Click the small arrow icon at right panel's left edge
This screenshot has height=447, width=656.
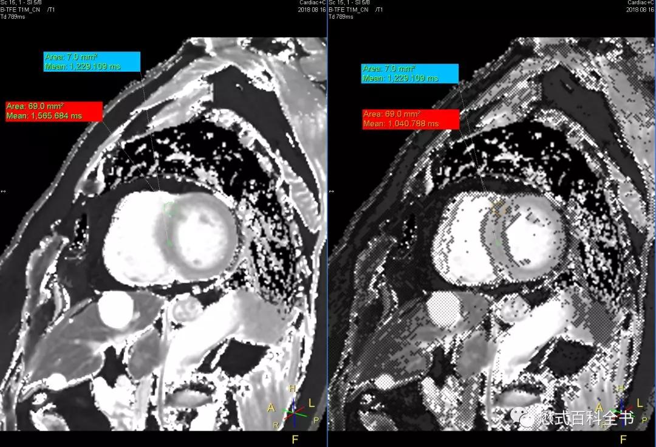click(332, 191)
